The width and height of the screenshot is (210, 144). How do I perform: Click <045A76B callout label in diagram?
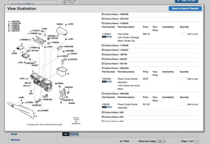[69, 47]
